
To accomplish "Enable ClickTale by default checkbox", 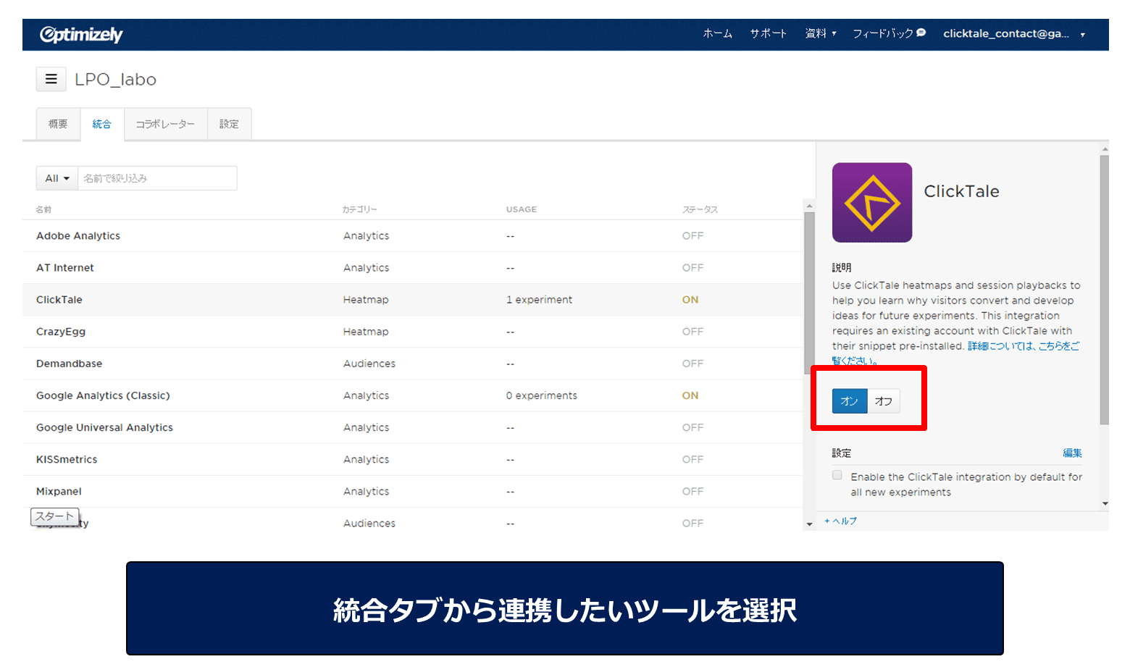I will [837, 476].
